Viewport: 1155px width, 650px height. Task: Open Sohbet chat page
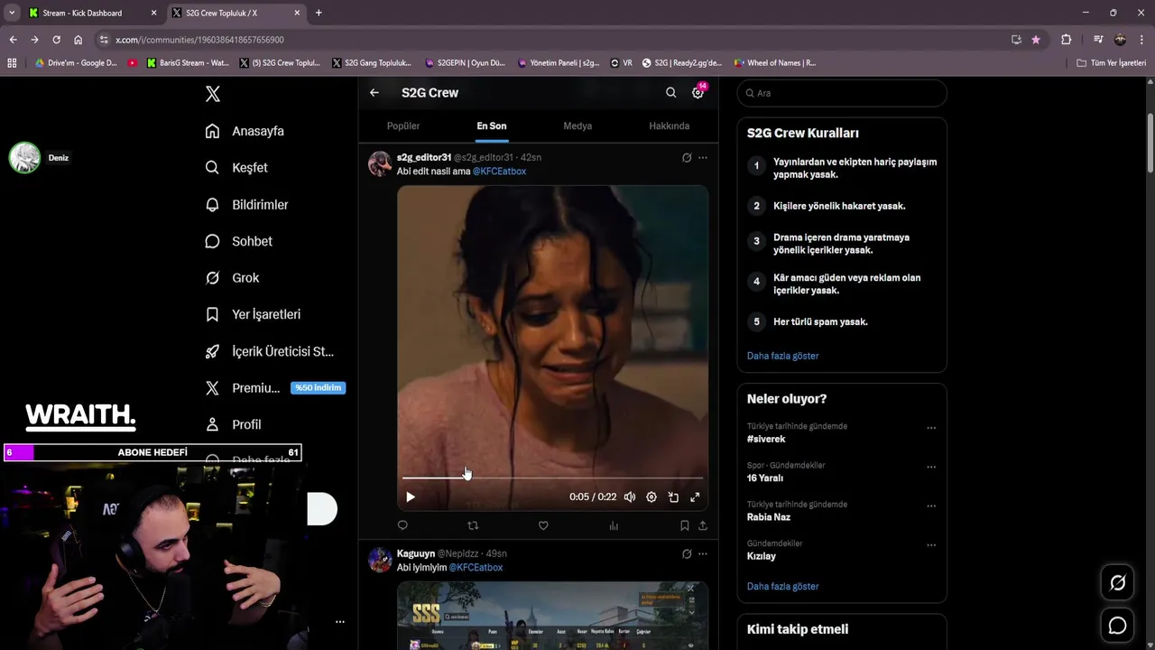(238, 241)
